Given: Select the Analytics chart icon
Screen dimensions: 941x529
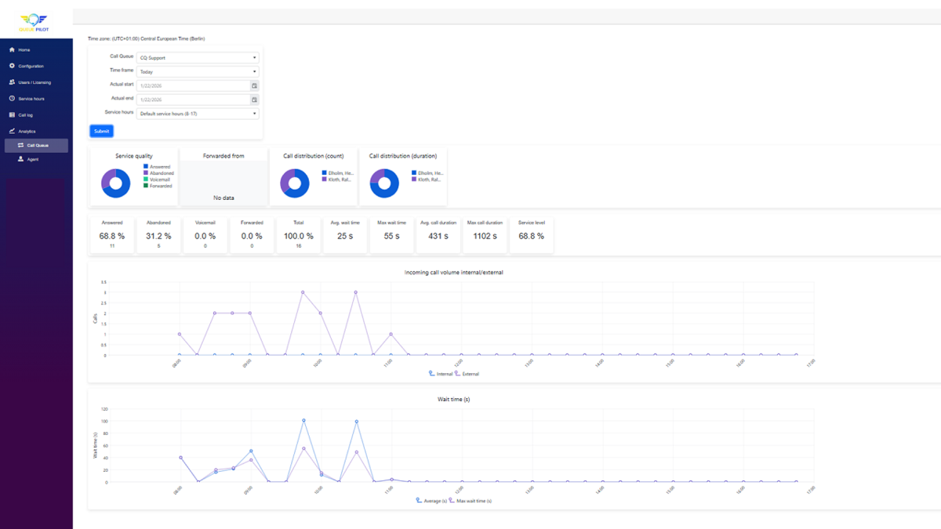Looking at the screenshot, I should coord(12,131).
